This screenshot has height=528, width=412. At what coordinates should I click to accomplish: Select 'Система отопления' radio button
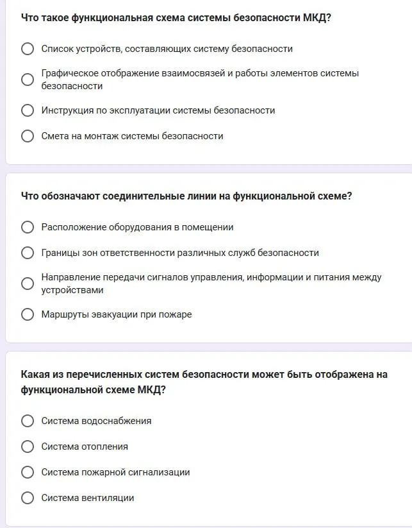[28, 447]
